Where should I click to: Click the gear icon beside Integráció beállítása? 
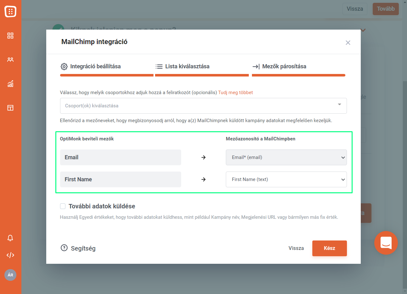(x=64, y=66)
